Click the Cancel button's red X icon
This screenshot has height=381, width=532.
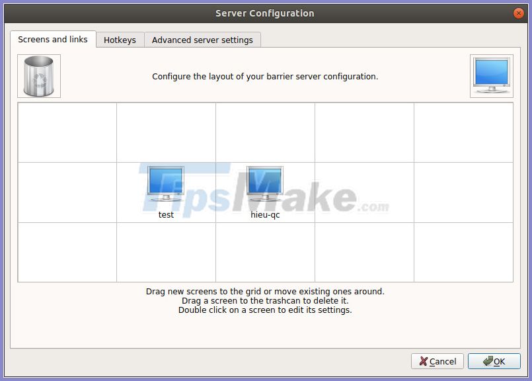422,362
